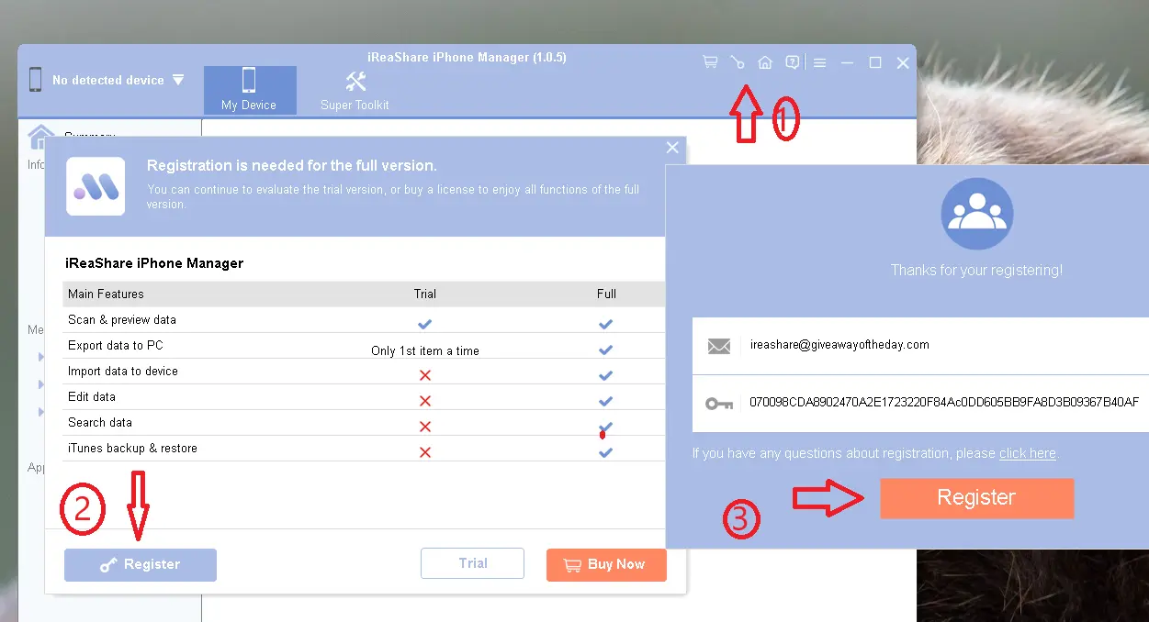
Task: Choose the Trial button
Action: (472, 563)
